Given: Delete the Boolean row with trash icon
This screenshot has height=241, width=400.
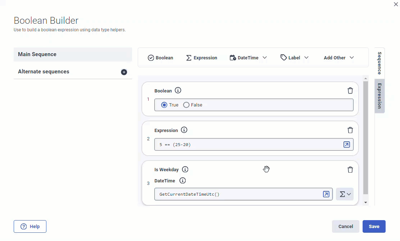Looking at the screenshot, I should coord(350,91).
